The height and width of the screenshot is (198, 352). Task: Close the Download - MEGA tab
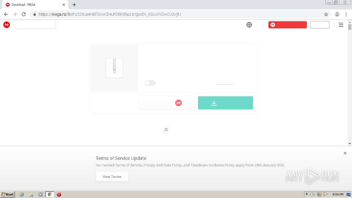coord(64,5)
